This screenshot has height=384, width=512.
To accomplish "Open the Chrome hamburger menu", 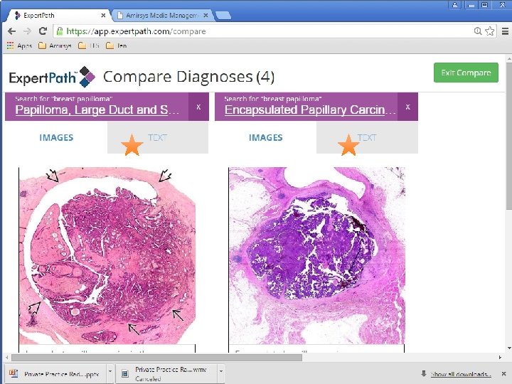I will pos(505,31).
